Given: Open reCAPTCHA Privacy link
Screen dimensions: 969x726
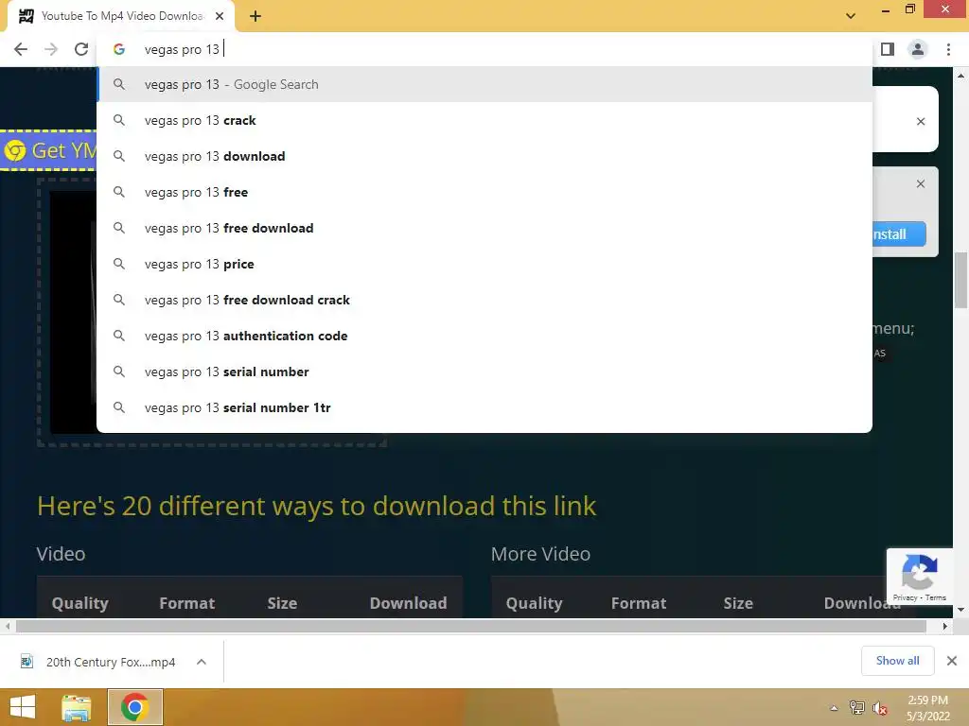Looking at the screenshot, I should click(x=905, y=597).
